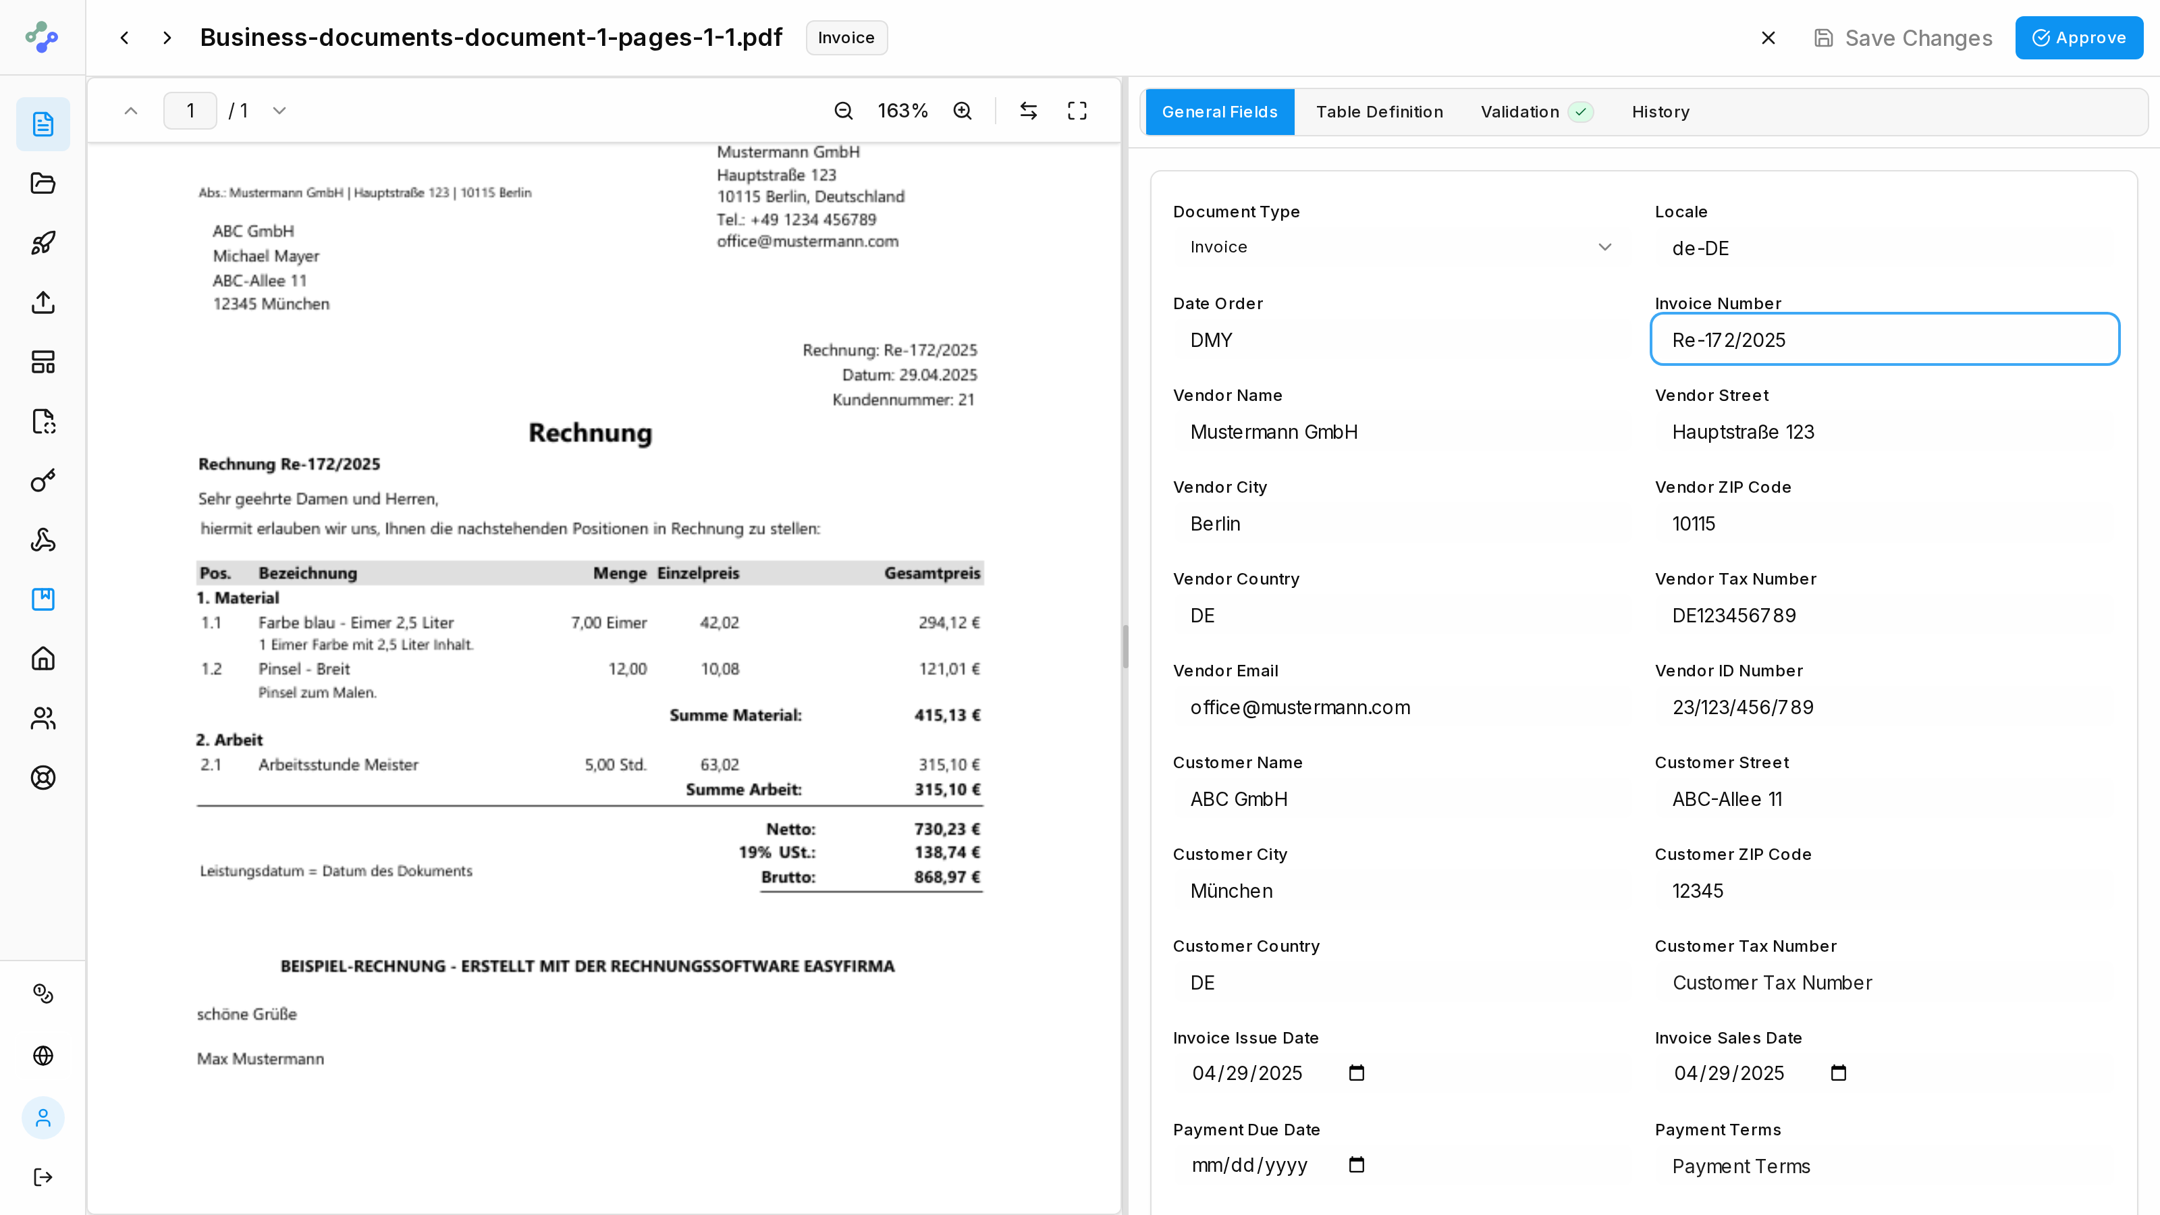Open the webhook icon in sidebar

[x=43, y=540]
